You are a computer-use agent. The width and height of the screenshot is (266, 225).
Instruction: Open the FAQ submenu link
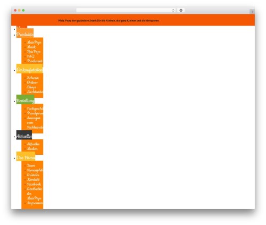tap(31, 56)
